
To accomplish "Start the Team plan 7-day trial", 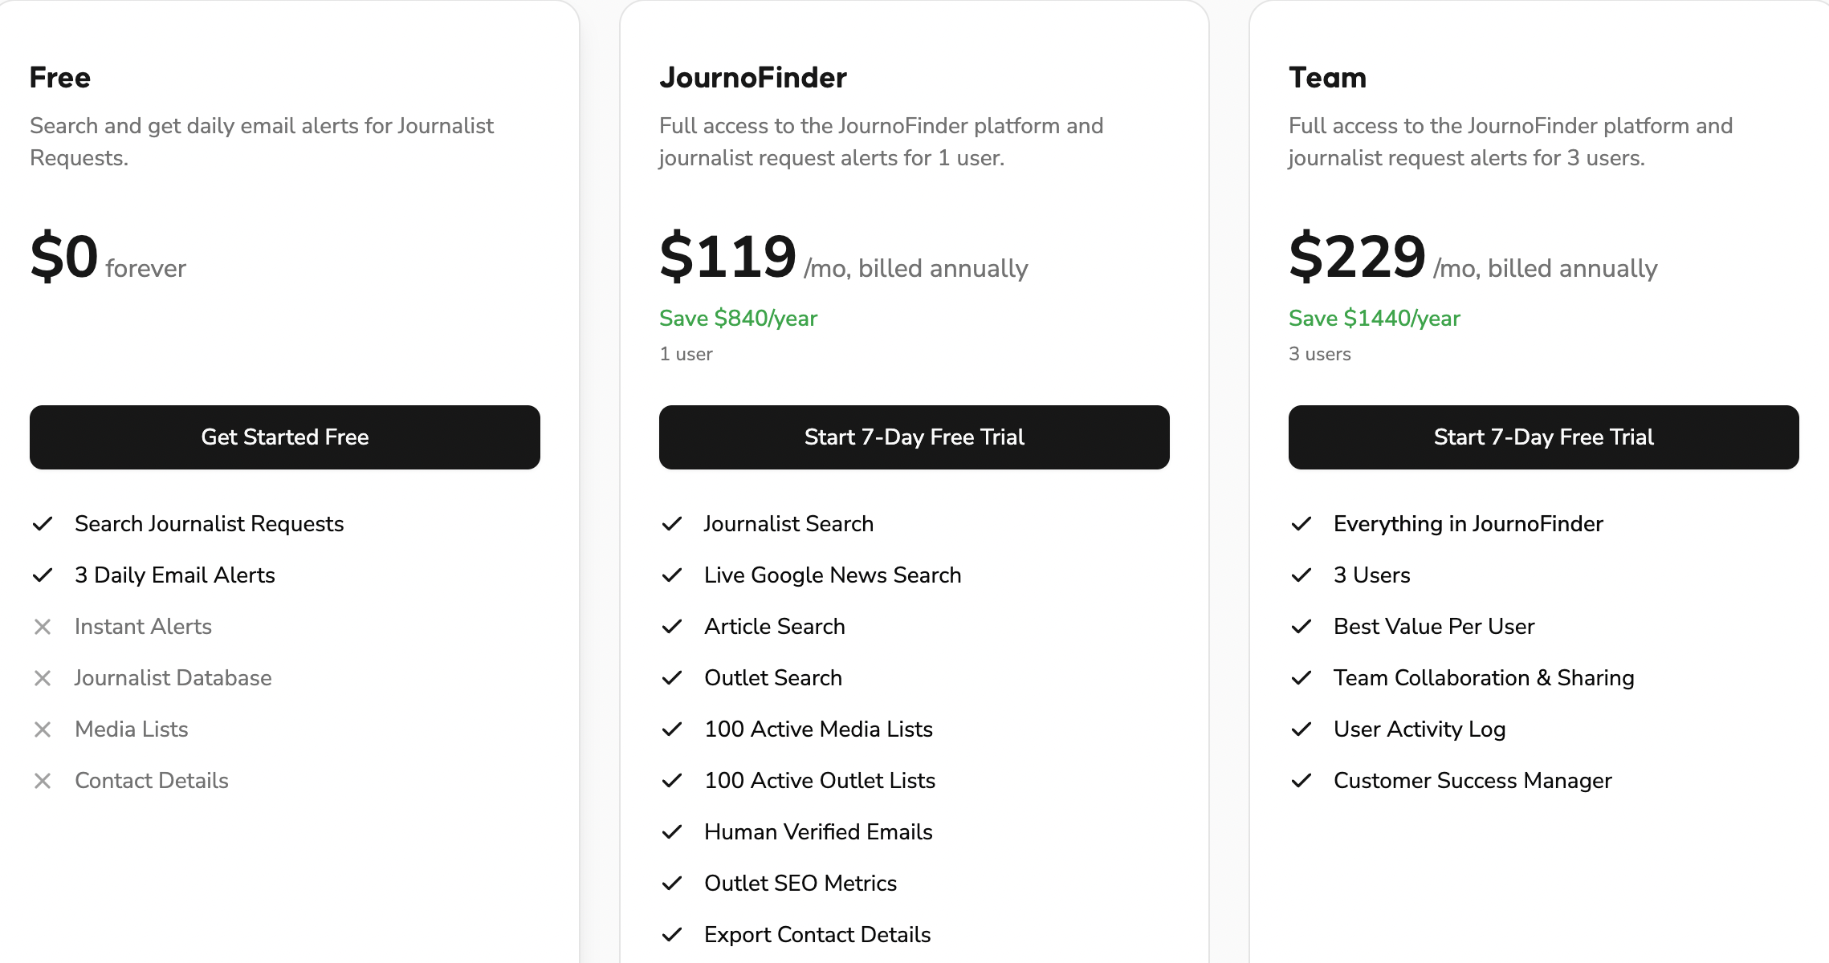I will point(1543,437).
